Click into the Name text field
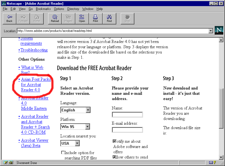The height and width of the screenshot is (166, 225). 127,115
